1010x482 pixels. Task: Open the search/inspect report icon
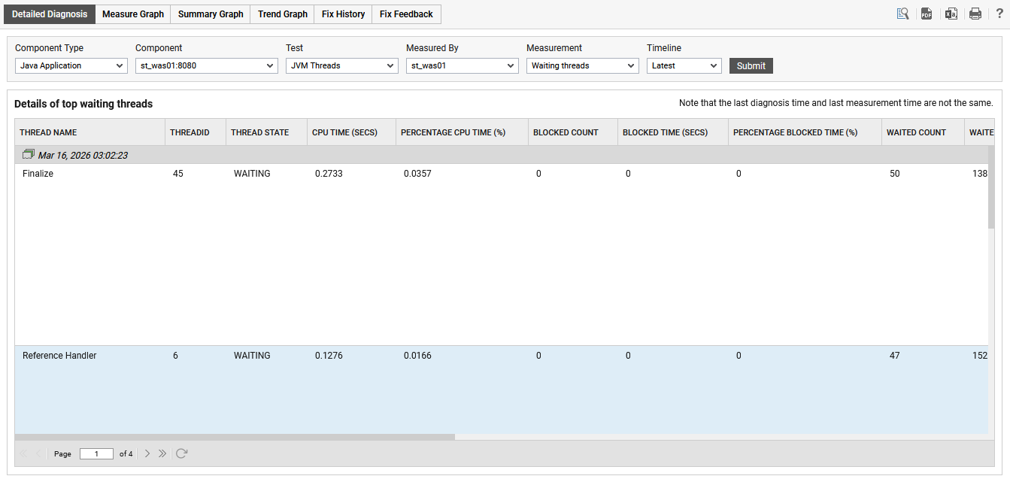click(903, 14)
